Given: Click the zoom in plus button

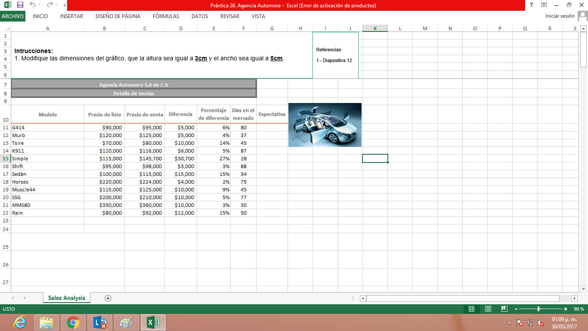Looking at the screenshot, I should point(566,309).
